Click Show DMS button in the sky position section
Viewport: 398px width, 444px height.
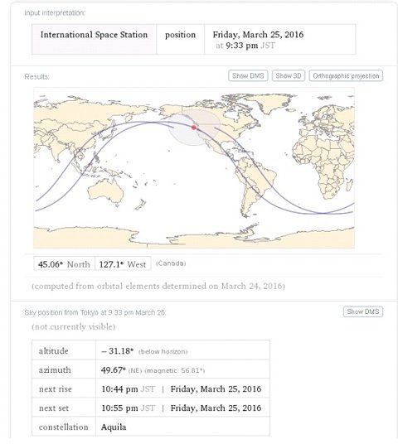pyautogui.click(x=363, y=311)
